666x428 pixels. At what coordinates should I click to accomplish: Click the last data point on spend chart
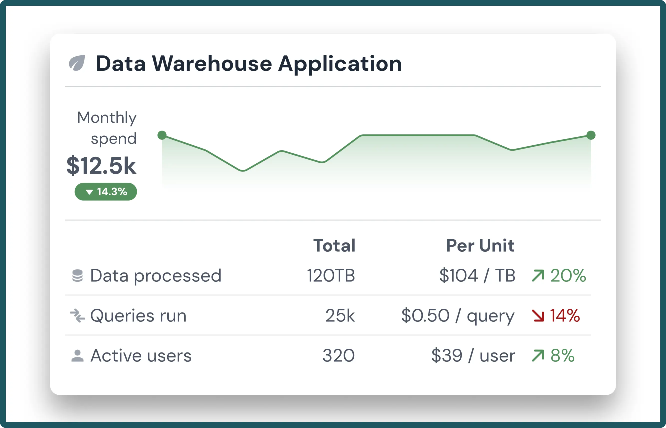point(591,135)
